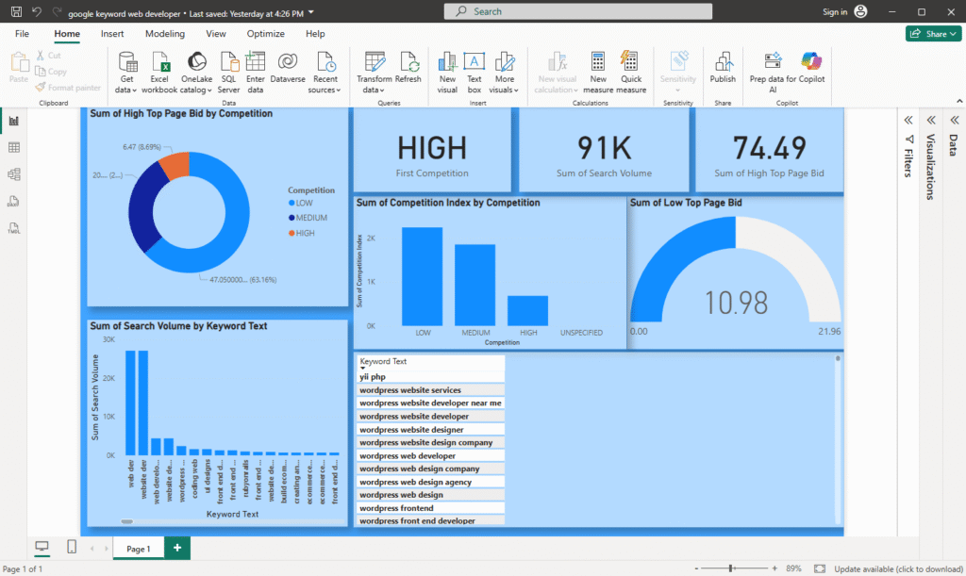
Task: Click the Refresh queries icon
Action: pos(408,62)
